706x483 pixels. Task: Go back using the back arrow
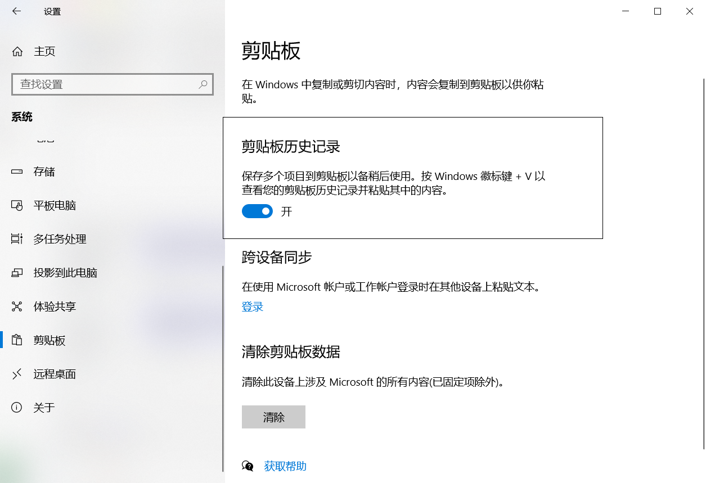click(x=16, y=11)
